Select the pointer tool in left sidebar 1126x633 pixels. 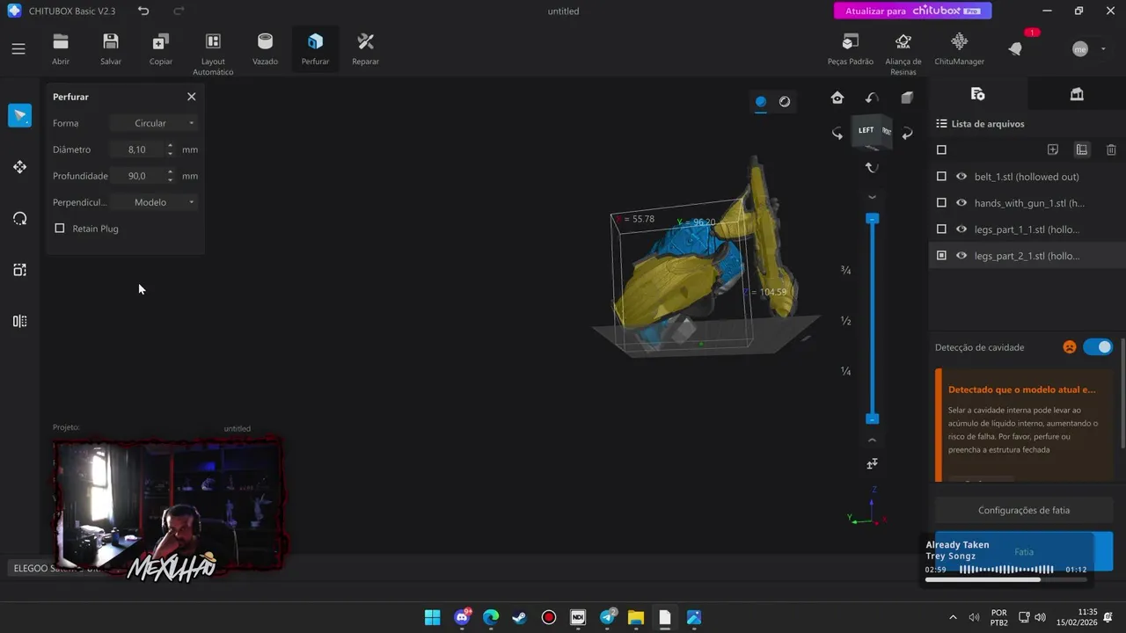click(x=19, y=115)
